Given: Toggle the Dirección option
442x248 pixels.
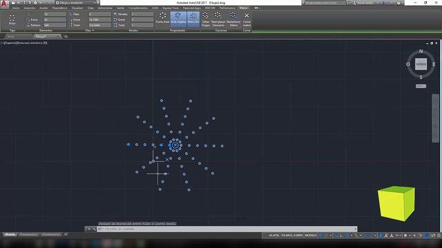Looking at the screenshot, I should (193, 19).
